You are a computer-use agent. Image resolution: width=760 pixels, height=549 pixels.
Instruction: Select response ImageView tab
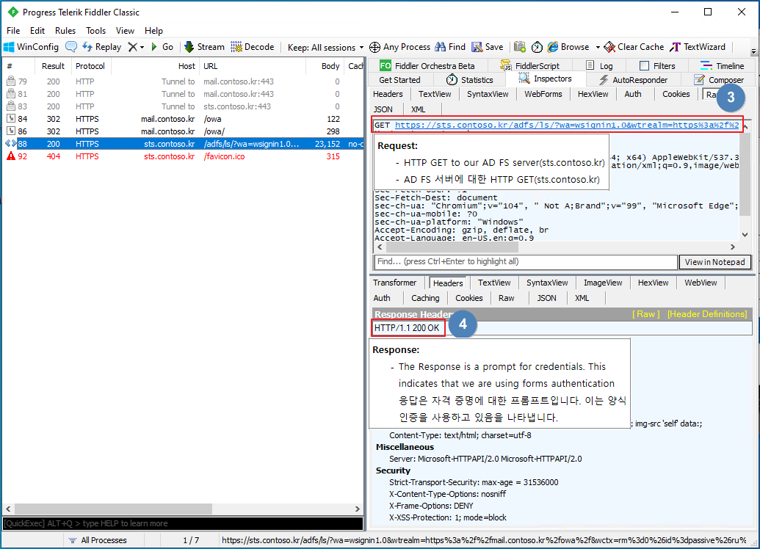click(x=602, y=283)
